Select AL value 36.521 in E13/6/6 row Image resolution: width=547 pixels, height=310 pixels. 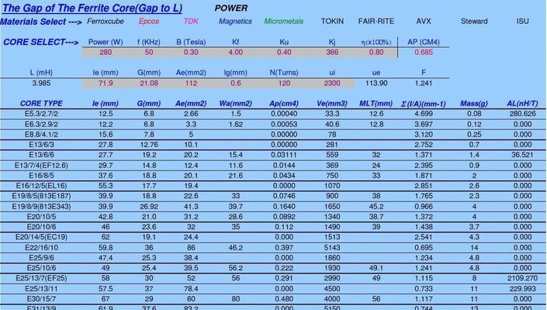pos(523,155)
